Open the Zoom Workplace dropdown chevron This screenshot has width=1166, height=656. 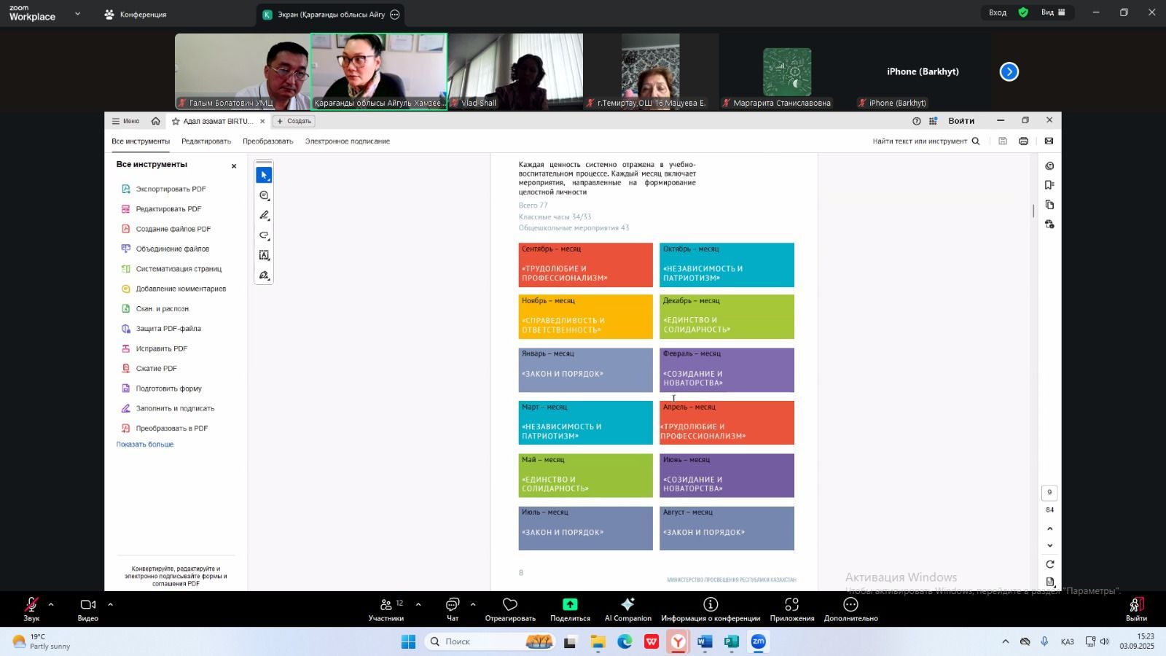click(77, 13)
